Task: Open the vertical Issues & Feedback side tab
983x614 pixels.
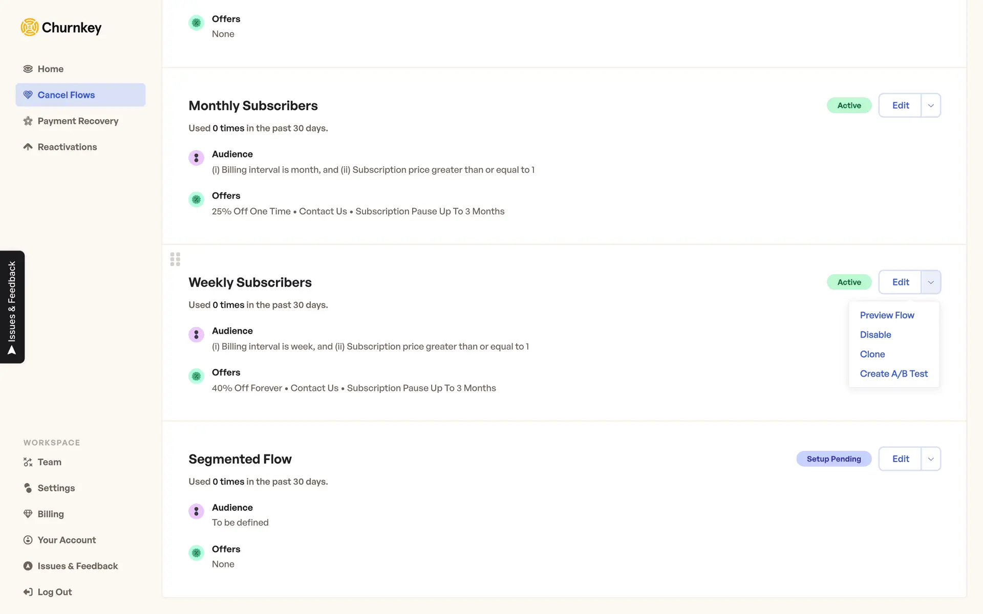Action: click(x=12, y=307)
